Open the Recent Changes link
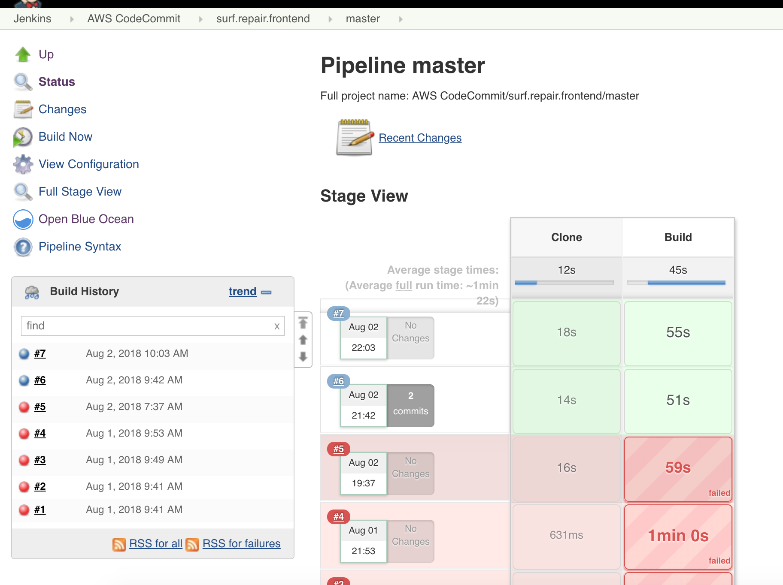The image size is (783, 585). click(x=420, y=138)
